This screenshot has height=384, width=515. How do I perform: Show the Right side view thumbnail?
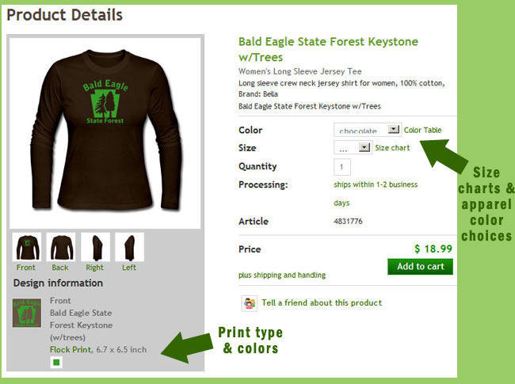pos(95,247)
